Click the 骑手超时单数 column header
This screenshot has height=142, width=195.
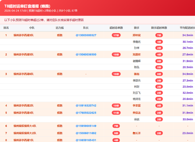point(159,28)
